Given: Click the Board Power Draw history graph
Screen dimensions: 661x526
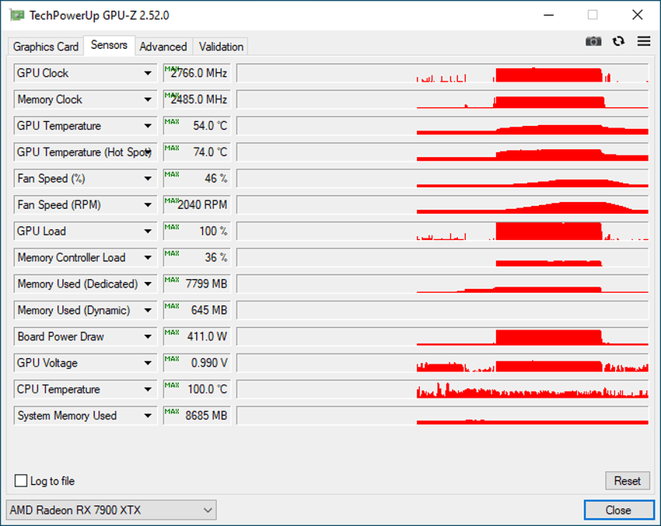Looking at the screenshot, I should [x=442, y=336].
